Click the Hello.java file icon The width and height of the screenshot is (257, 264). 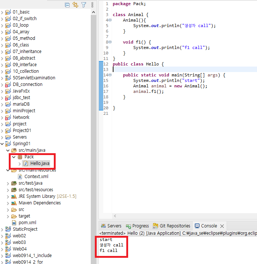26,163
